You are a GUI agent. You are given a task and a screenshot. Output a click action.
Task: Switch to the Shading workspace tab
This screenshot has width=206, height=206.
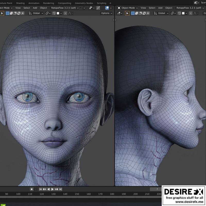click(x=20, y=3)
